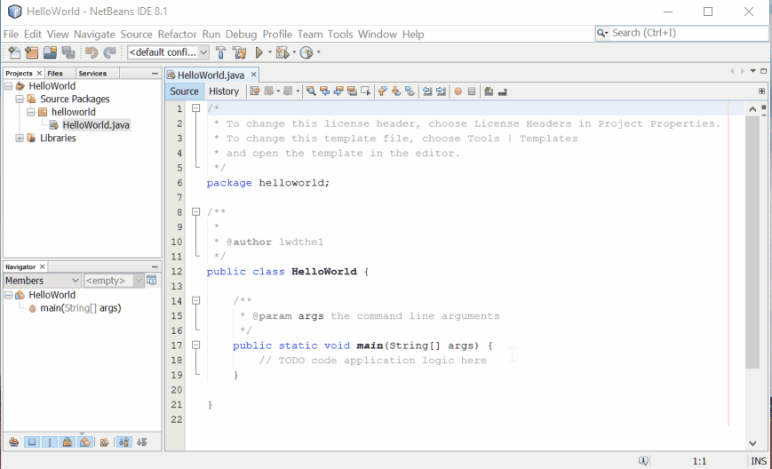Open the Source menu
The image size is (772, 469).
[137, 35]
